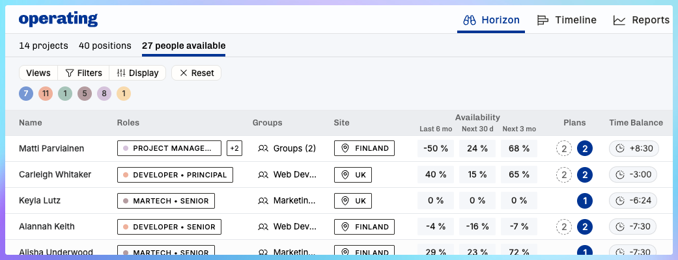Expand Matti Parviainen's +2 extra roles
Image resolution: width=678 pixels, height=260 pixels.
pyautogui.click(x=234, y=149)
